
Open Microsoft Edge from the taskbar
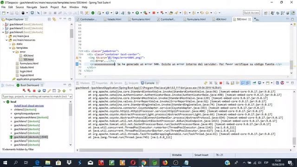coord(37,163)
